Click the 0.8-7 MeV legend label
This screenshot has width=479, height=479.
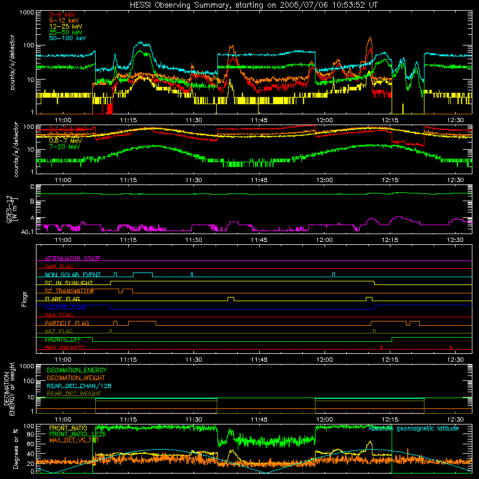click(66, 141)
